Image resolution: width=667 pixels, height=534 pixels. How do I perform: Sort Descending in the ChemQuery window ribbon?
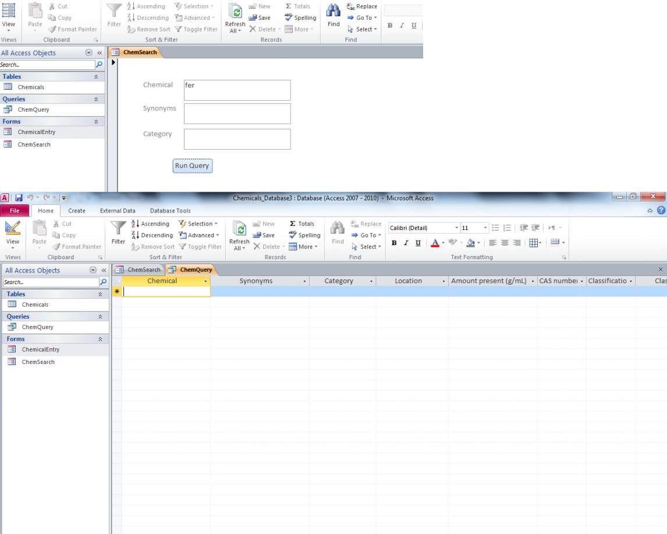[152, 235]
